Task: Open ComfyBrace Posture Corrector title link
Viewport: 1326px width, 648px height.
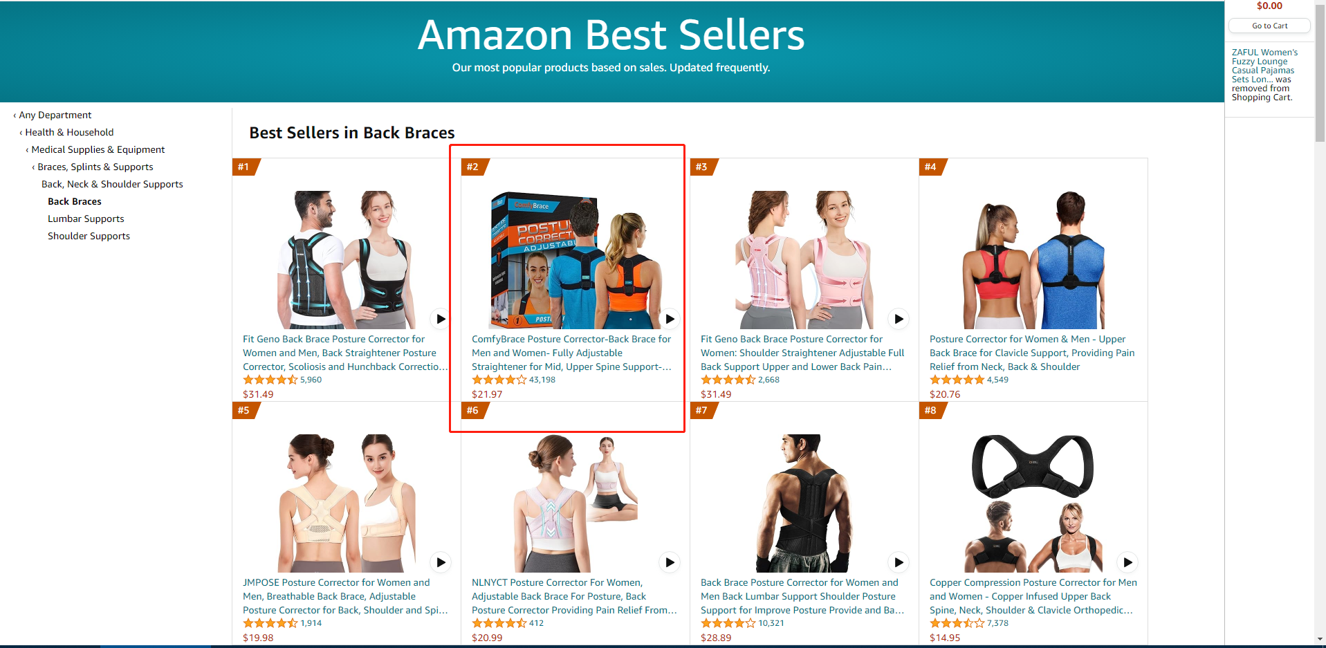Action: [571, 353]
